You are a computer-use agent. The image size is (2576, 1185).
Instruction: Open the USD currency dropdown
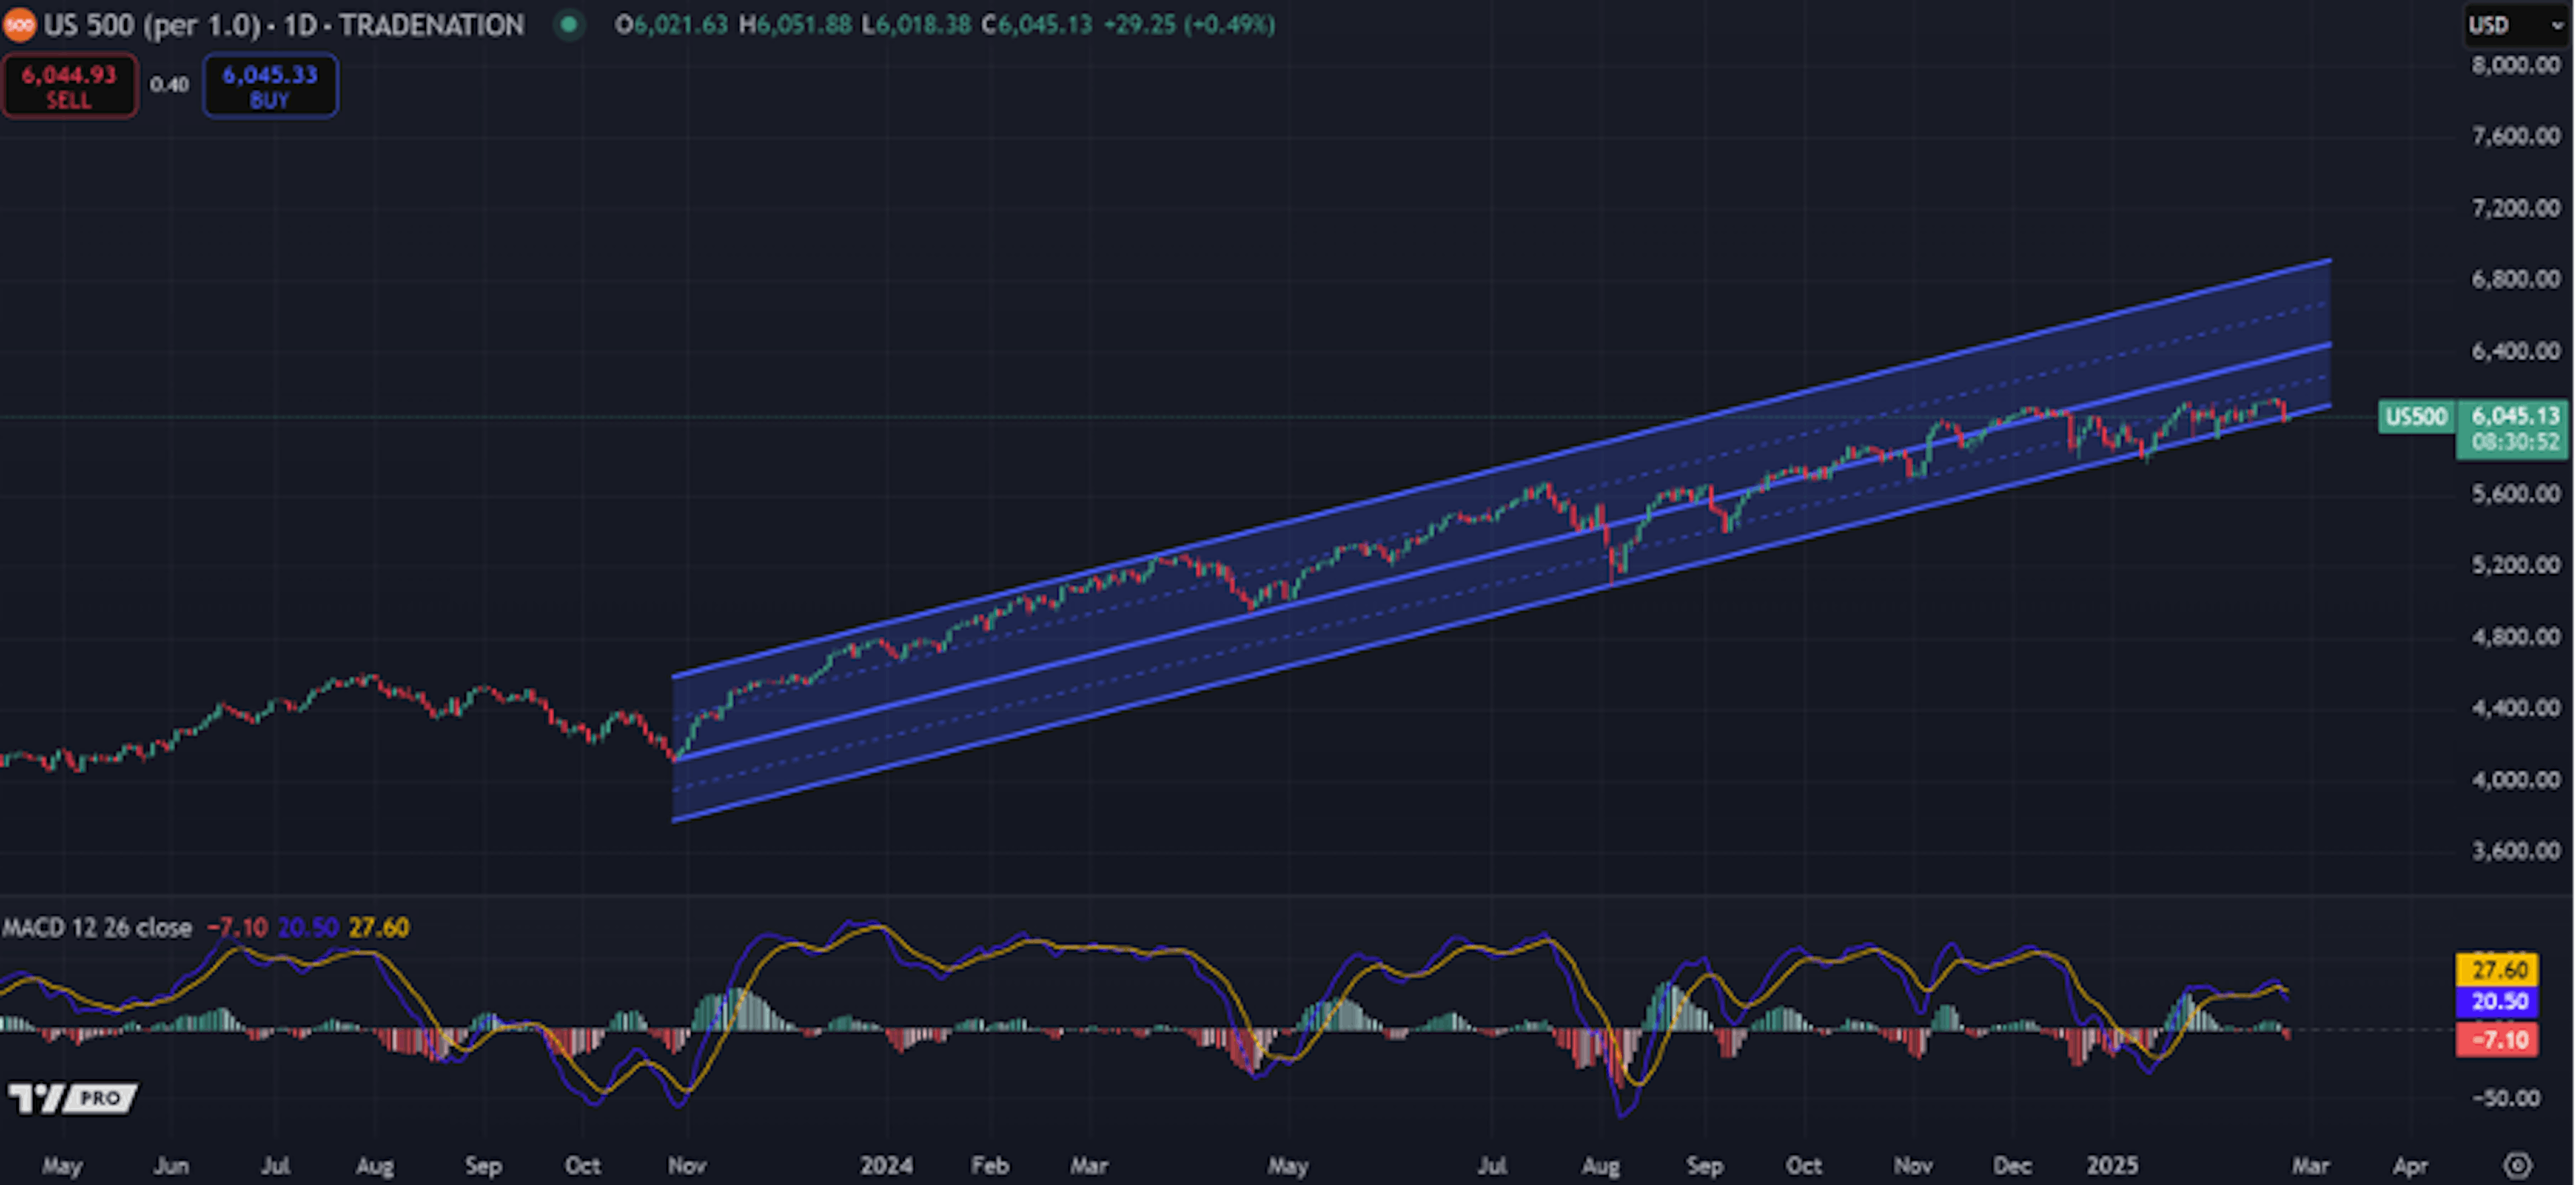coord(2514,25)
